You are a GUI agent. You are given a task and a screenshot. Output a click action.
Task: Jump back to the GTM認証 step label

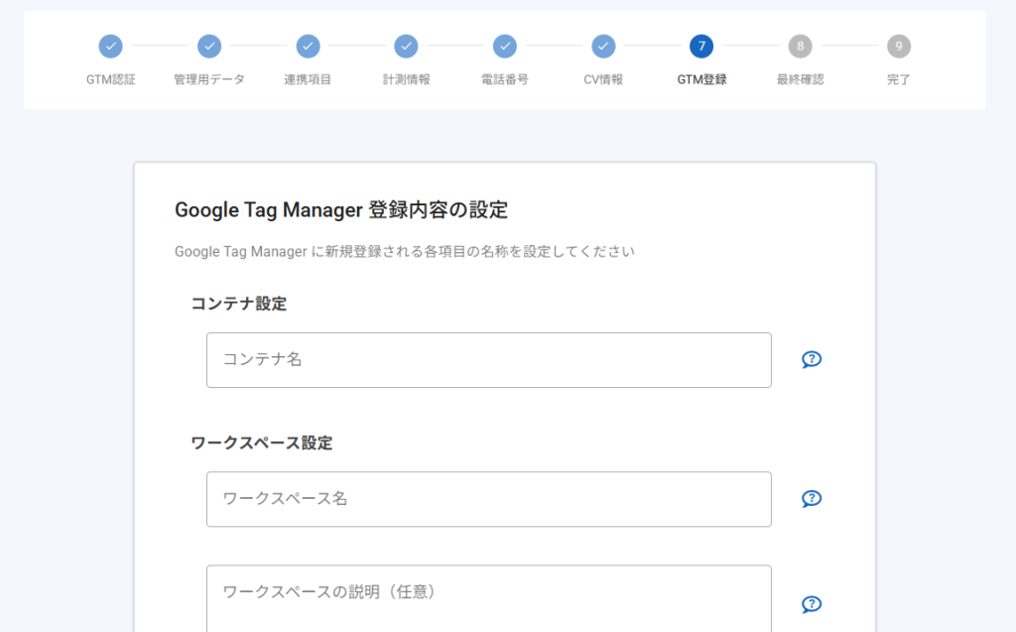click(x=110, y=79)
